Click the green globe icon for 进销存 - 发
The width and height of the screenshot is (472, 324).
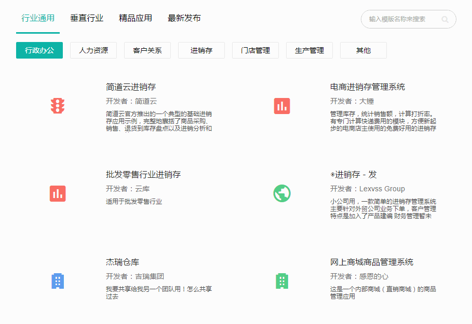282,193
